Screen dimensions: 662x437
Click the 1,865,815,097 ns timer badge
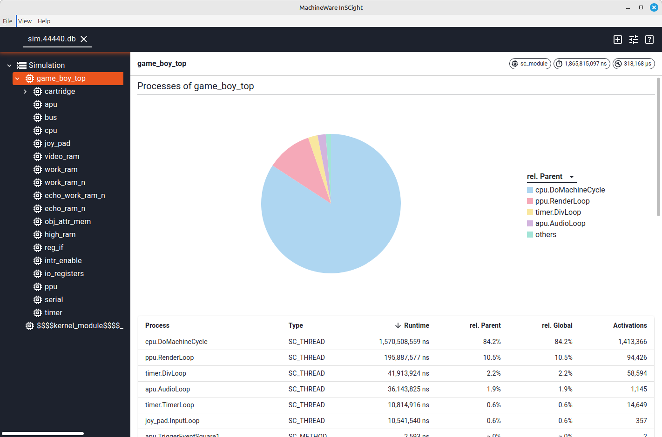coord(582,64)
